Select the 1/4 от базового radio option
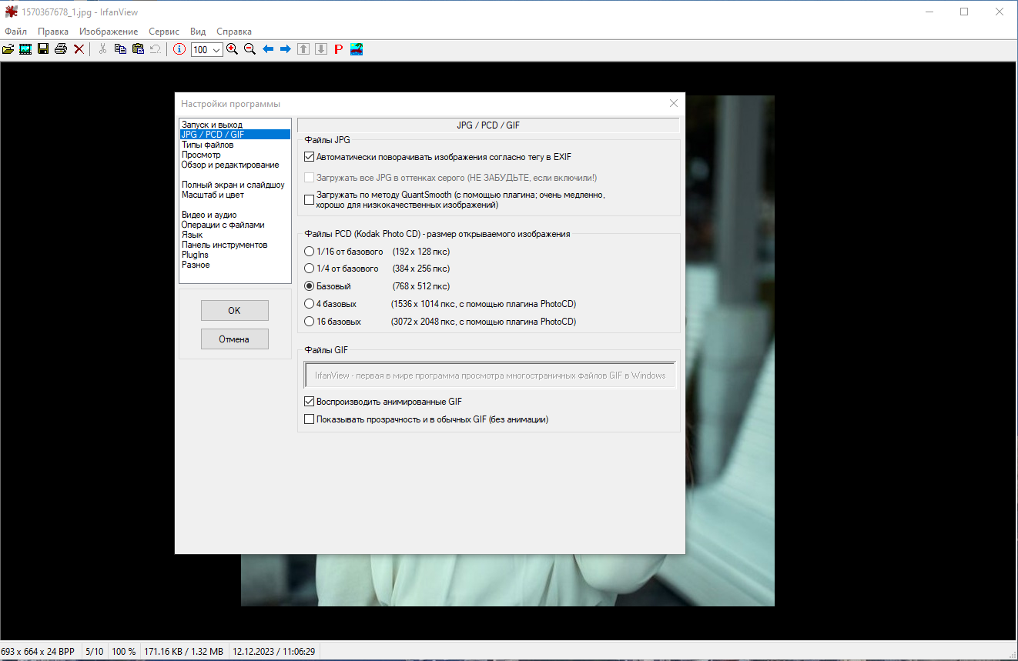 point(310,269)
